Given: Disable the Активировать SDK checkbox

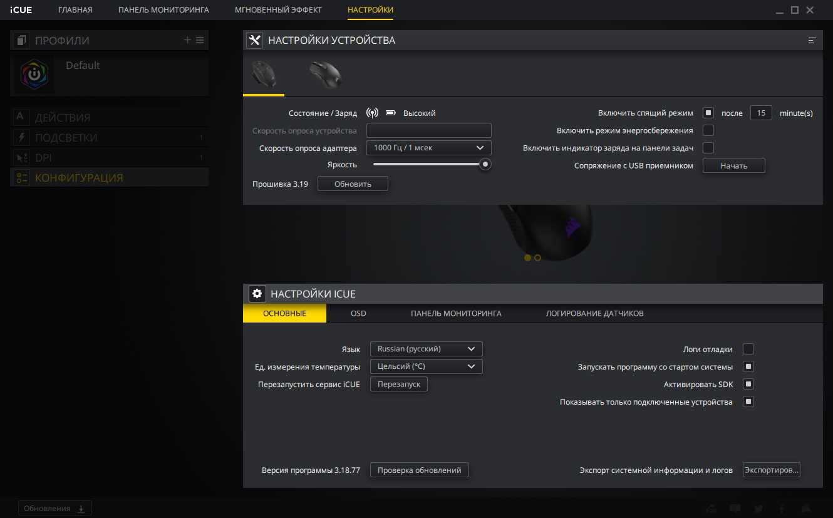Looking at the screenshot, I should 748,385.
